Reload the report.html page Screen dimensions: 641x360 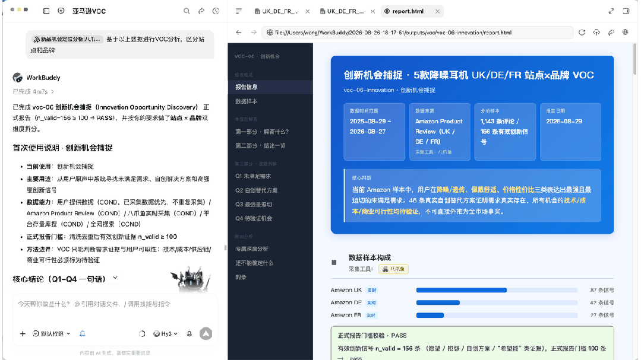(582, 32)
